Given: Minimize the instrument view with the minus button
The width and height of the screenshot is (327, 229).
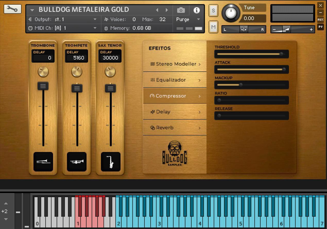Looking at the screenshot, I should (x=321, y=13).
